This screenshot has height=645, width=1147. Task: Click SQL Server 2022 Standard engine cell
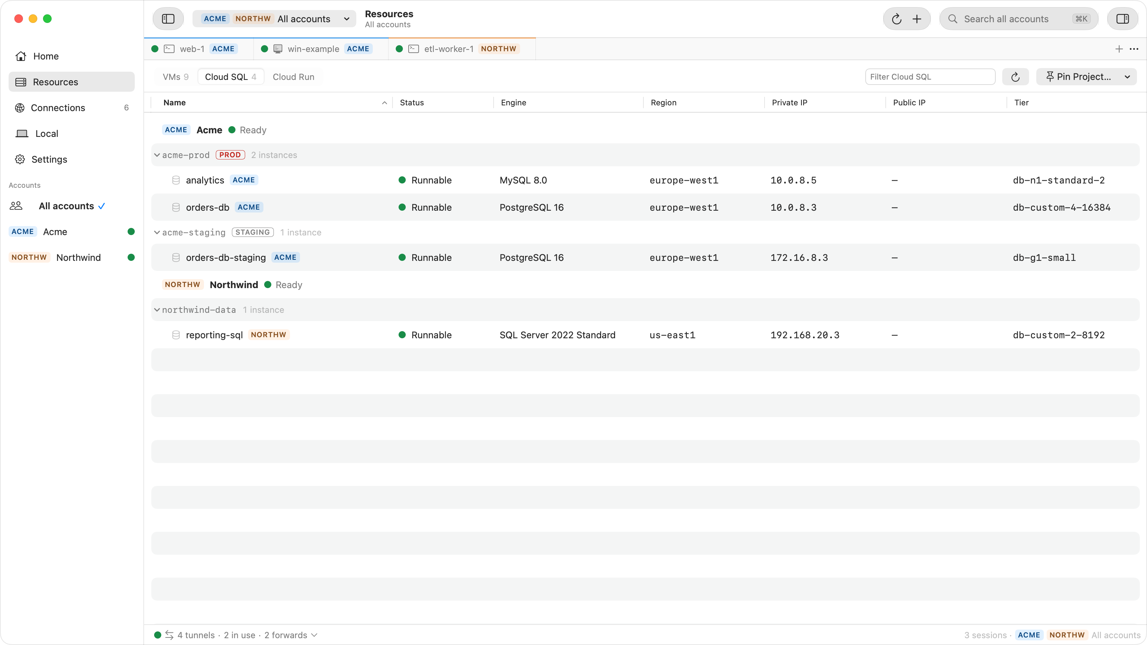click(557, 335)
